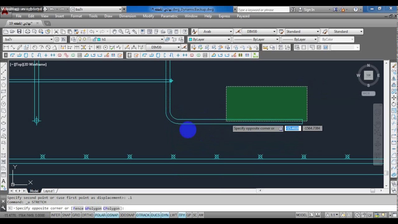The image size is (398, 224).
Task: Select the Tolerance tool icon
Action: pyautogui.click(x=99, y=47)
